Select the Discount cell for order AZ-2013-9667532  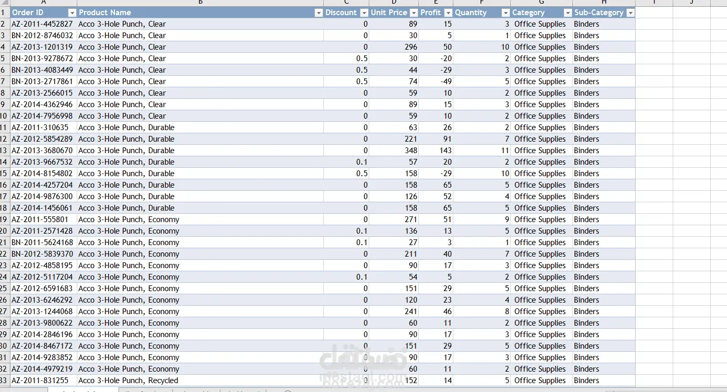(x=346, y=162)
